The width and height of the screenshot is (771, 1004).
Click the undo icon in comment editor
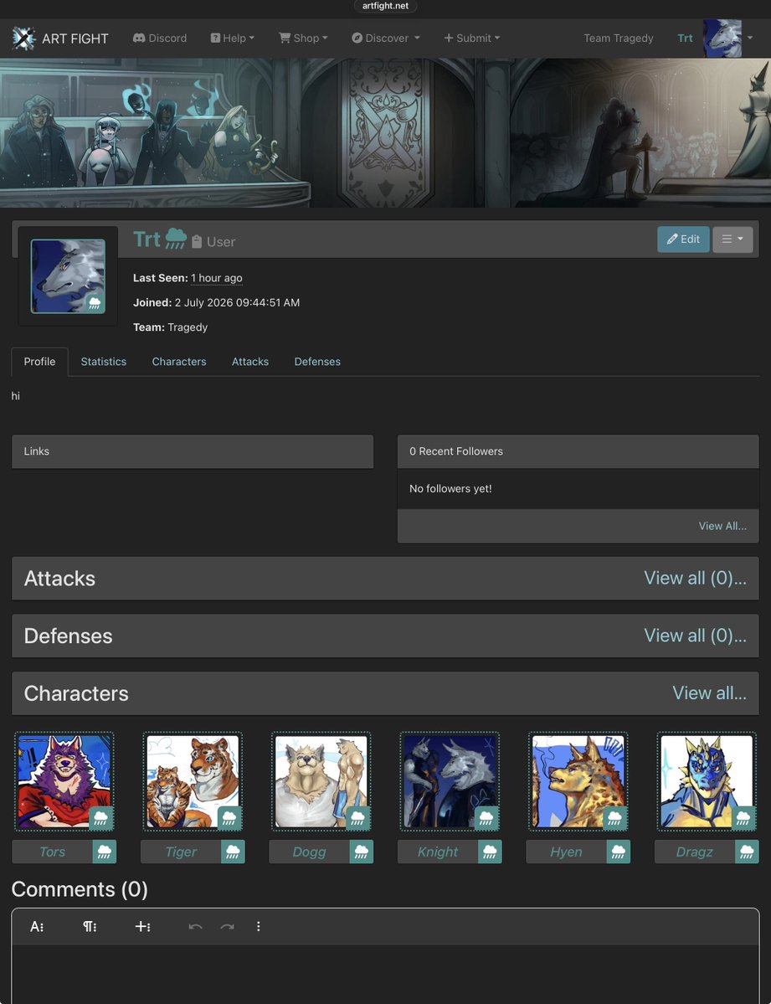[195, 926]
